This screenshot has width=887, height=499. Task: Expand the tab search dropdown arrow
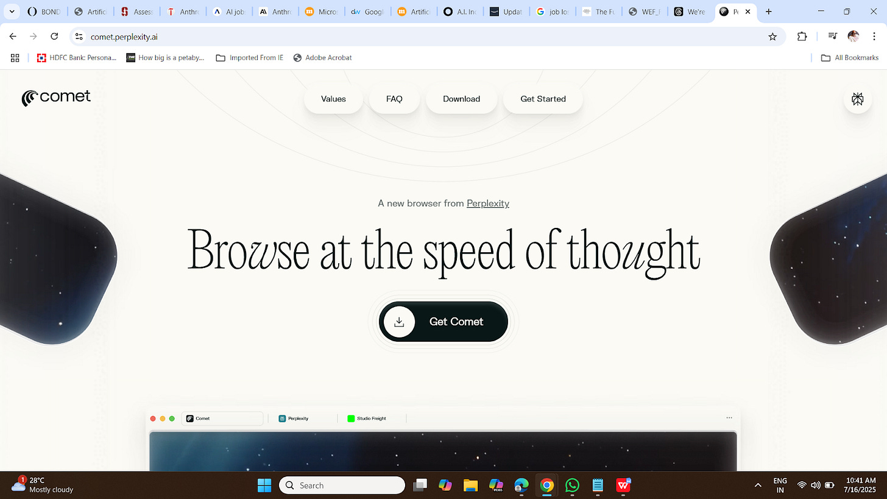tap(12, 12)
